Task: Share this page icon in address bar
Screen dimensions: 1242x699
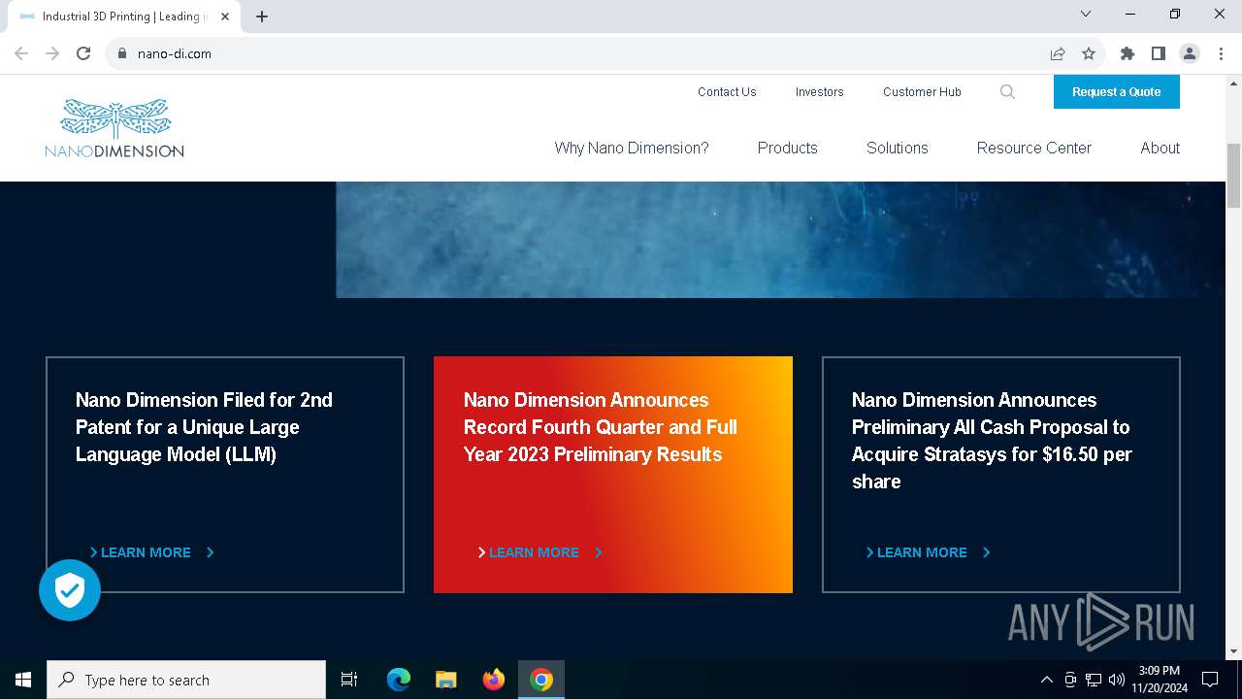Action: coord(1058,53)
